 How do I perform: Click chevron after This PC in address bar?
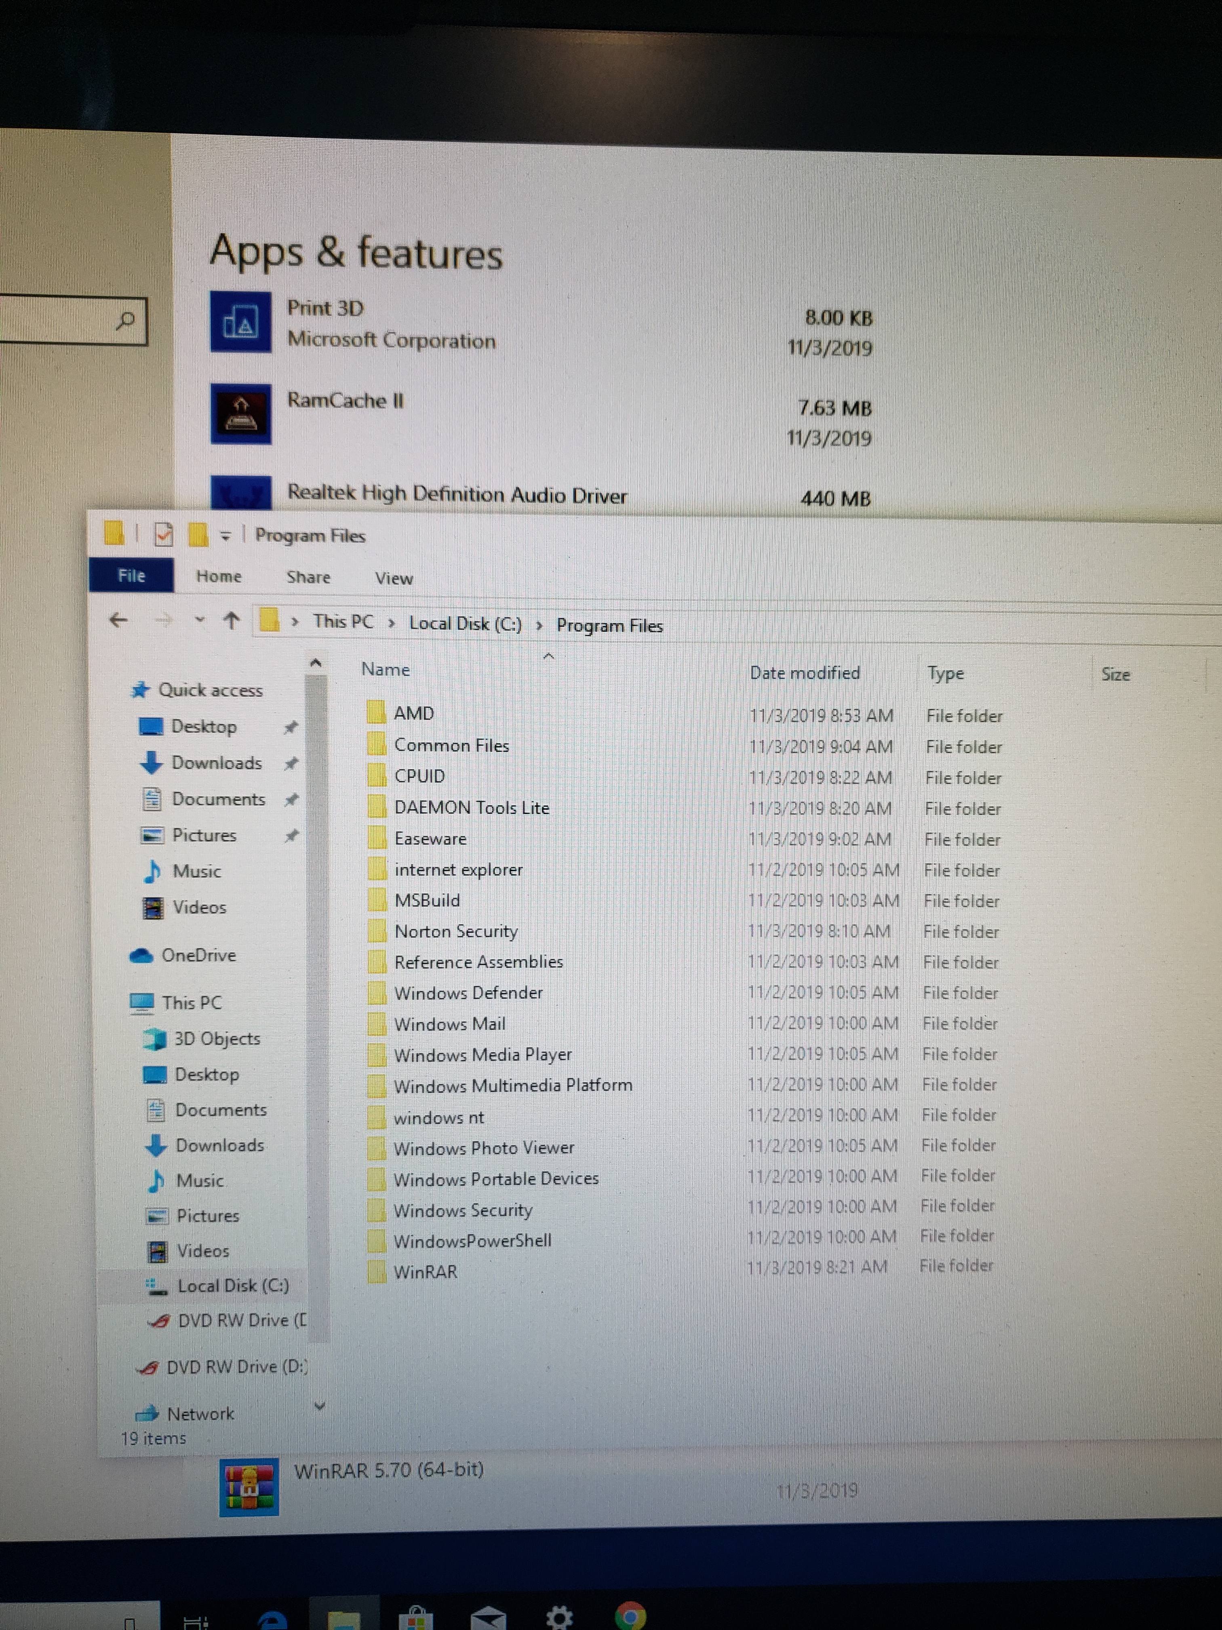pos(391,623)
